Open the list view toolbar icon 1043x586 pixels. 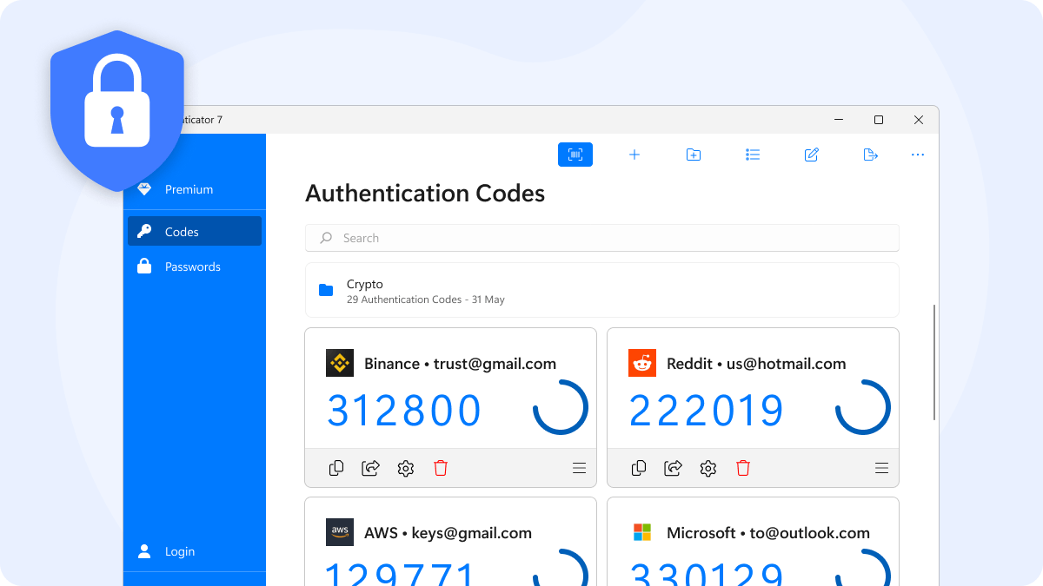753,155
